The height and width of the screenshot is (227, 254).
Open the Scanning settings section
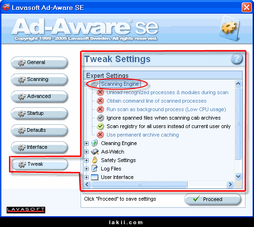coord(39,79)
